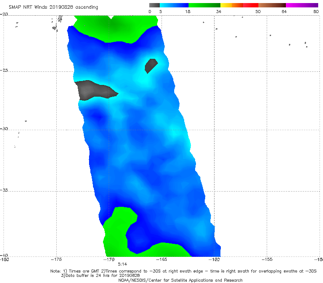Click the '-165' longitude axis label
The image size is (323, 283).
(x=161, y=259)
